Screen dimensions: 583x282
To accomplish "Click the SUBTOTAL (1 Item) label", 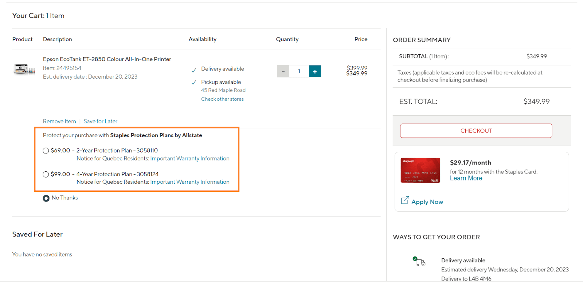I will [424, 56].
